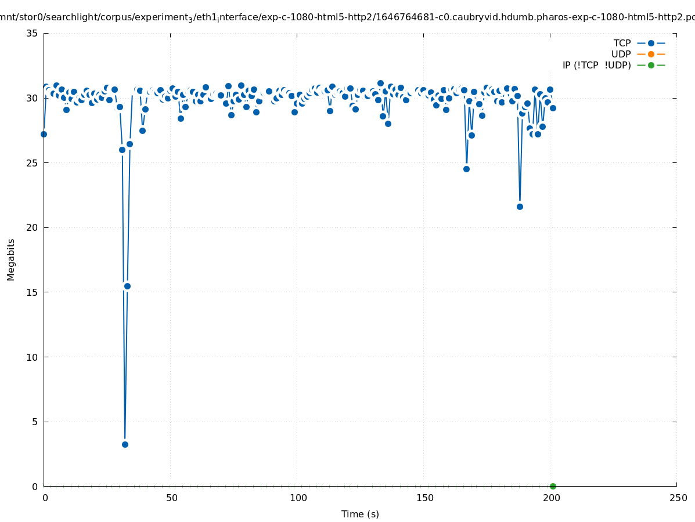Select the UDP legend label text
695x522 pixels.
click(x=621, y=54)
